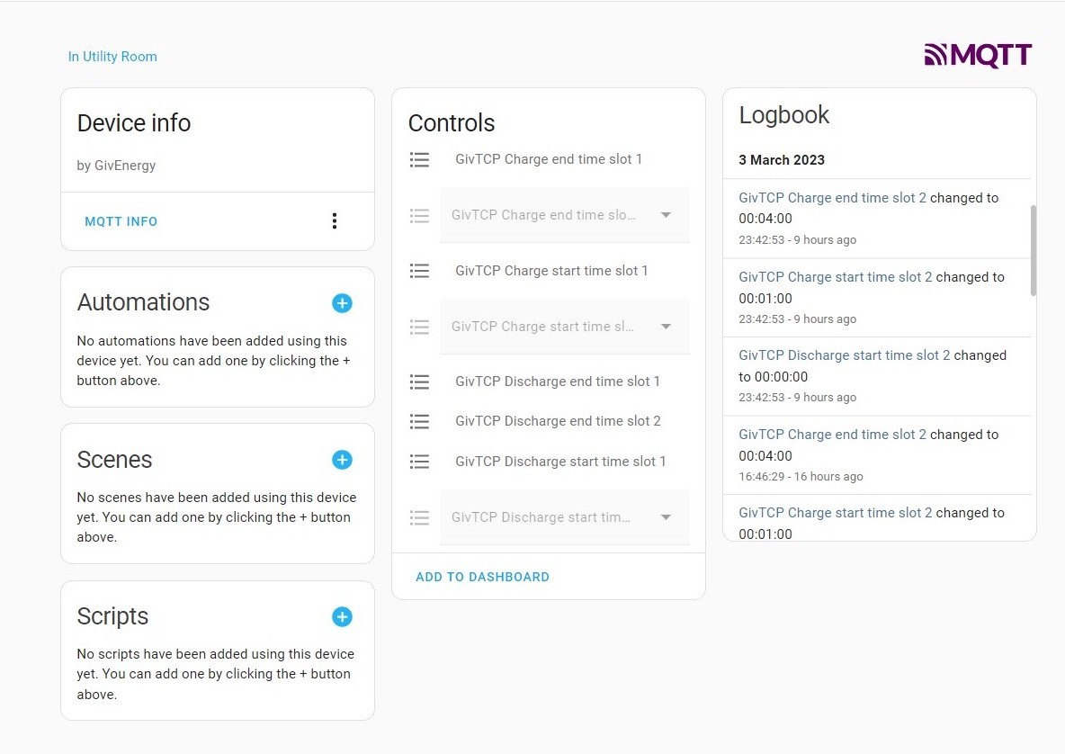The width and height of the screenshot is (1065, 754).
Task: Click list icon for Discharge start time slot 1
Action: coord(420,462)
